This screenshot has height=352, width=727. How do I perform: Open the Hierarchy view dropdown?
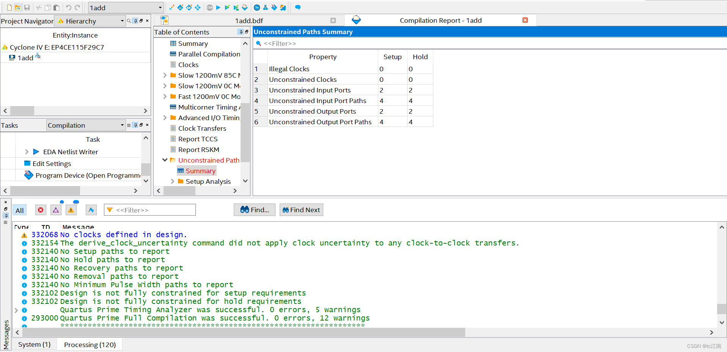pos(90,21)
